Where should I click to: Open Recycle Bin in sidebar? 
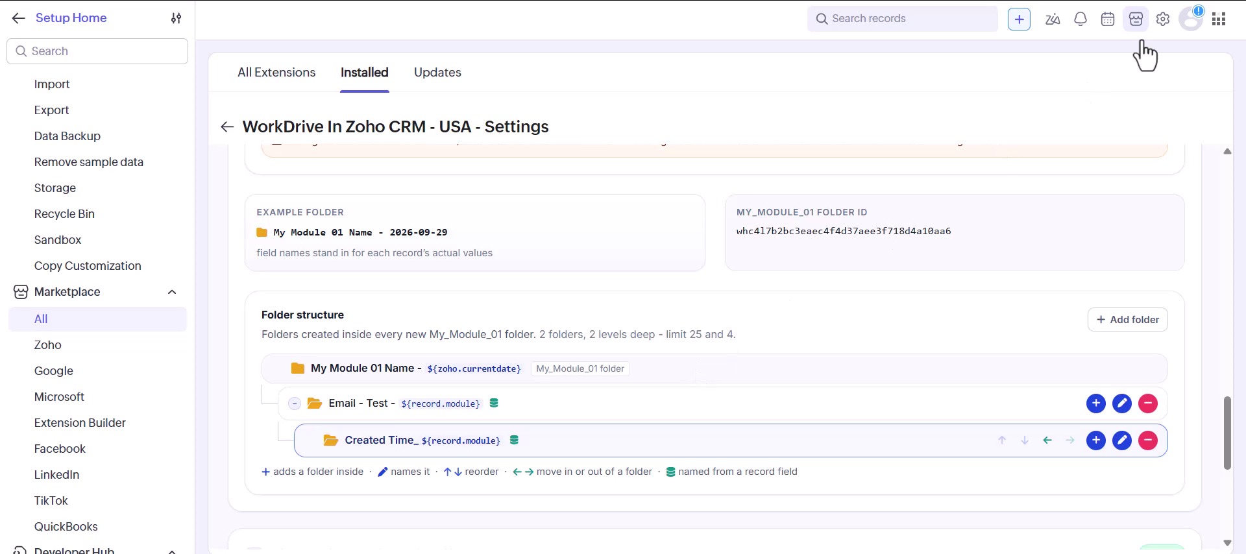click(64, 214)
